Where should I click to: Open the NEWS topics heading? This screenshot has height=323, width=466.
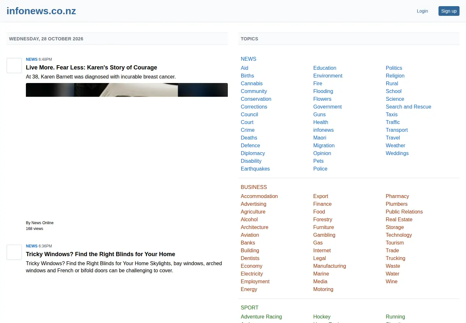249,59
